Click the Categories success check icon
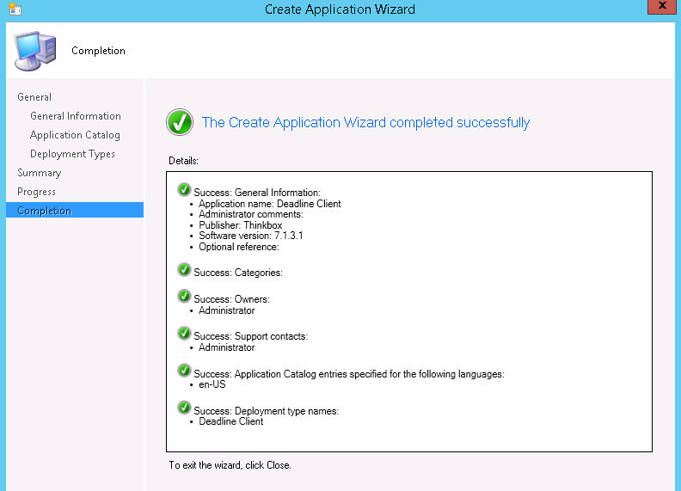This screenshot has height=491, width=681. (x=184, y=270)
